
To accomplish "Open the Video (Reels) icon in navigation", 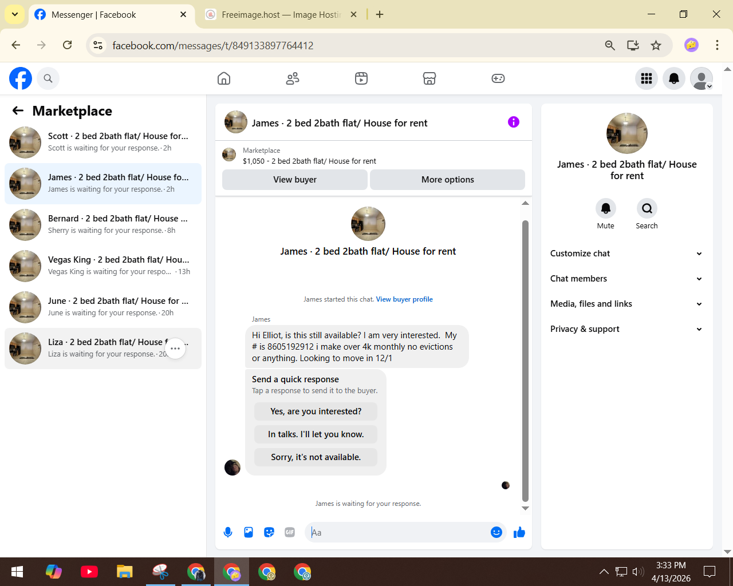I will tap(361, 78).
